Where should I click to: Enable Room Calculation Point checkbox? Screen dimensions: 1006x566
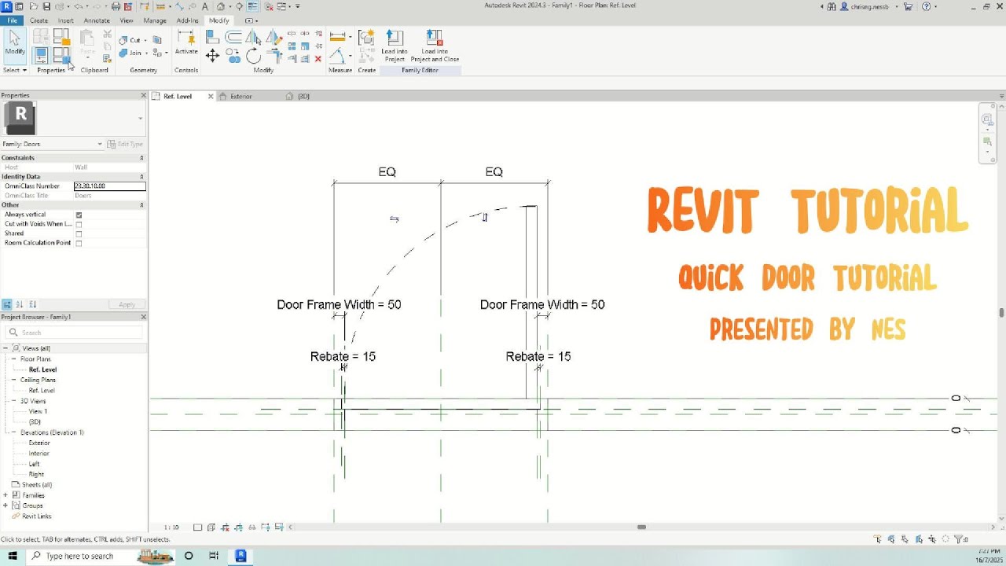click(79, 243)
